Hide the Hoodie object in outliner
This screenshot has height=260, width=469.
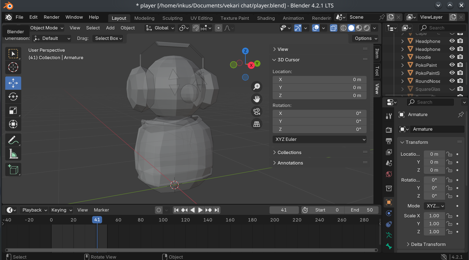tap(452, 57)
